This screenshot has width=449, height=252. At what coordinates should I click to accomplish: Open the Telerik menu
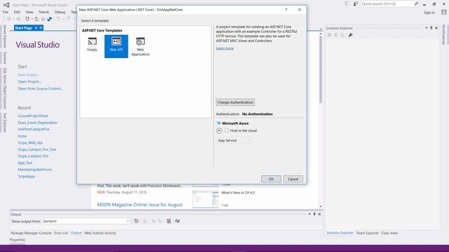43,12
